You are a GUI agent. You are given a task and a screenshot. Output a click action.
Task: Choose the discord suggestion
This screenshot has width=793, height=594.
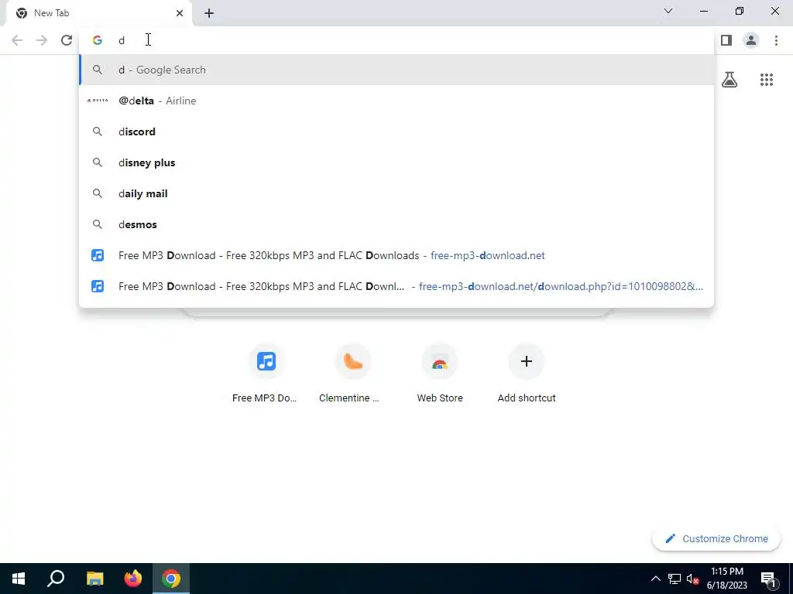click(396, 131)
